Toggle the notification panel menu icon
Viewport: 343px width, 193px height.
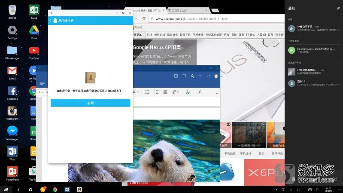pyautogui.click(x=340, y=190)
